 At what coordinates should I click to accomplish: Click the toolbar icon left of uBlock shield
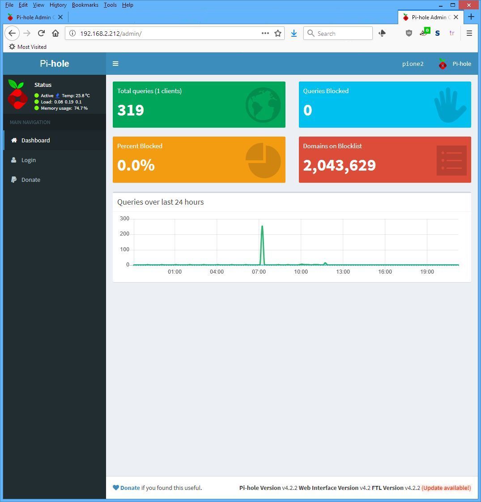[382, 33]
